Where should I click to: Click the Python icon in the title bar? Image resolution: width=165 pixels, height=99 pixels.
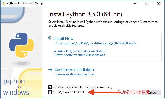(x=3, y=3)
